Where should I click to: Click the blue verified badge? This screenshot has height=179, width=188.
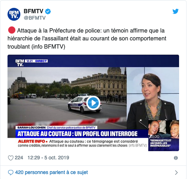point(48,11)
